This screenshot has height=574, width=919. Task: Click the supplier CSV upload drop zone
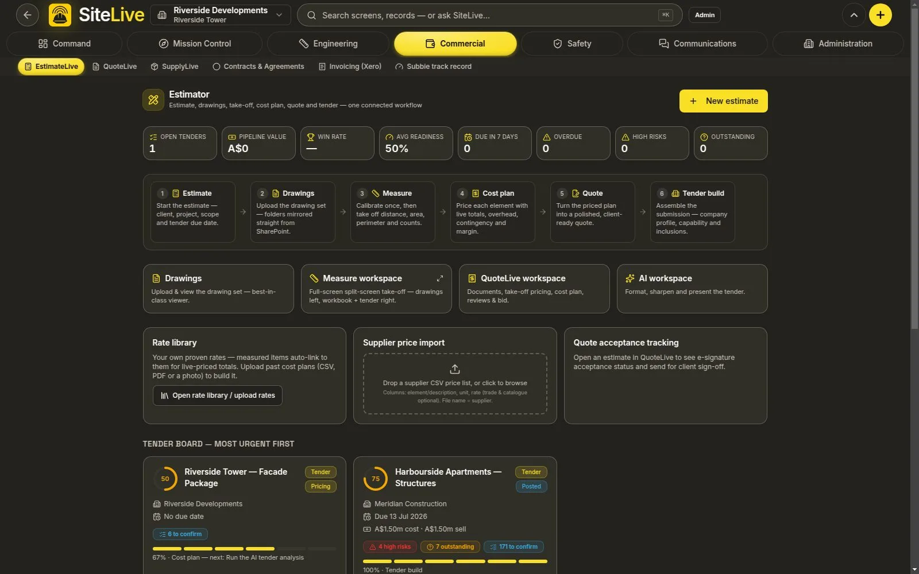pyautogui.click(x=455, y=383)
